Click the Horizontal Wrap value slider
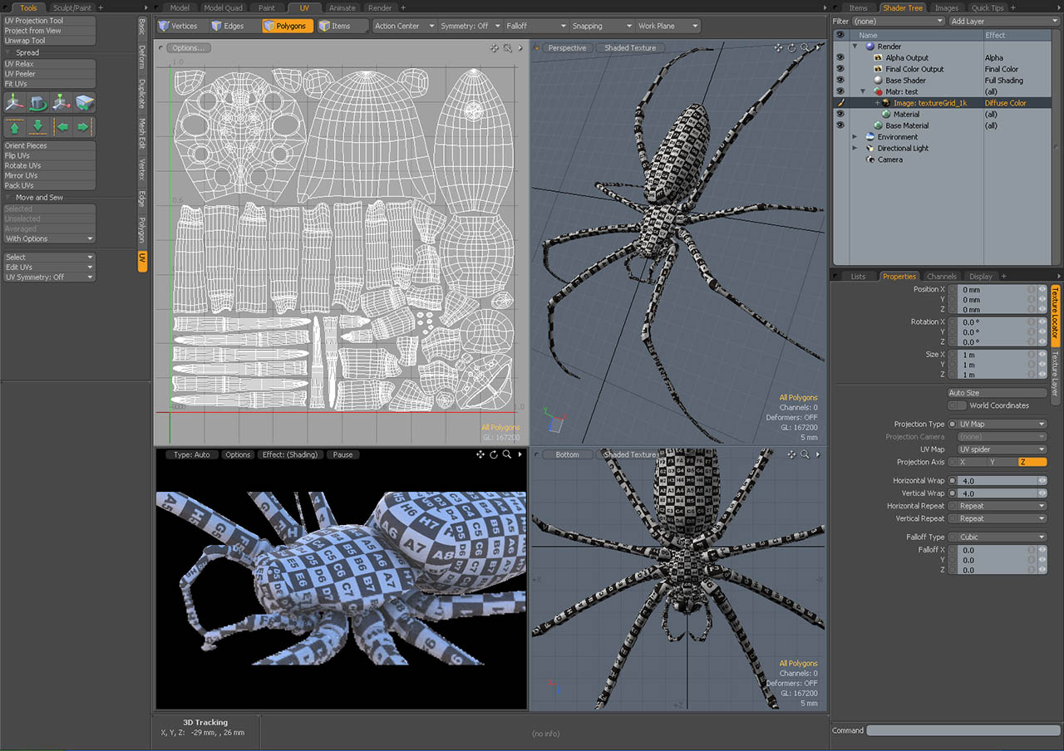Viewport: 1064px width, 751px height. [1002, 480]
